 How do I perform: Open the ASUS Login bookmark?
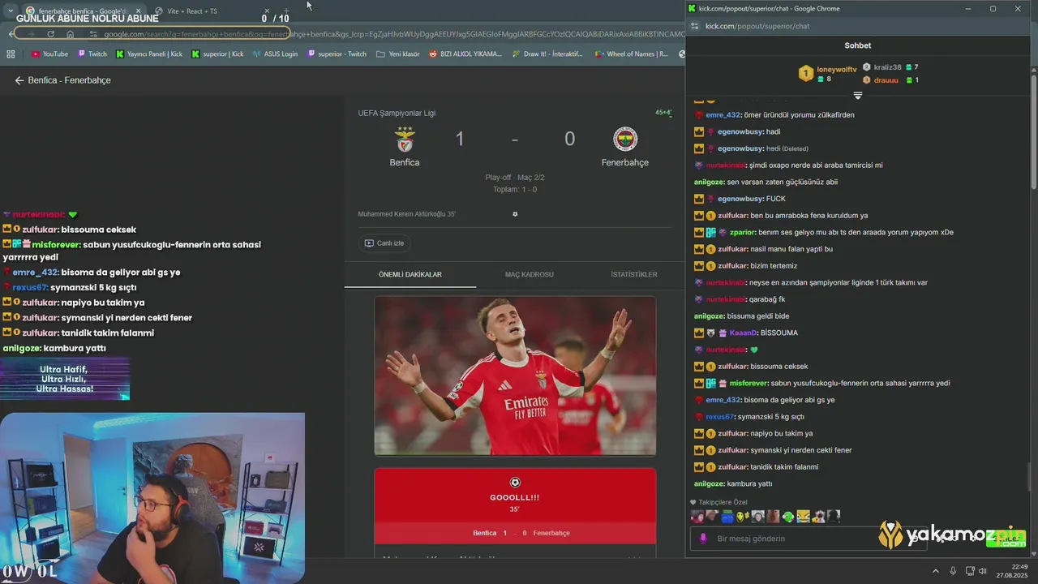pos(275,54)
